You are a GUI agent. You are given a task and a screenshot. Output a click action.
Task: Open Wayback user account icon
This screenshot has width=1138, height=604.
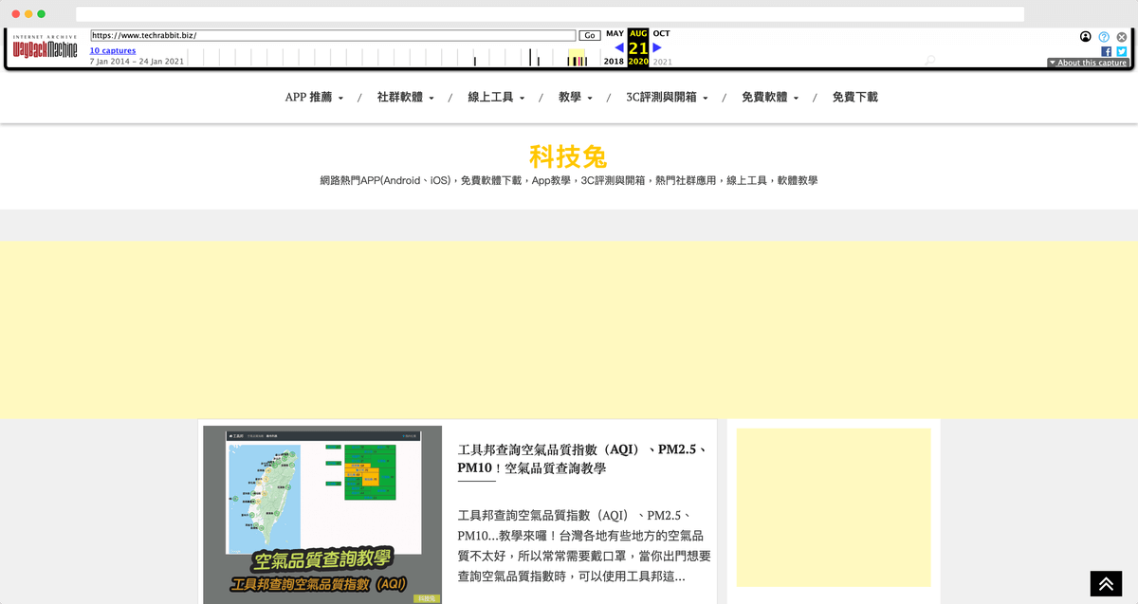[1086, 37]
